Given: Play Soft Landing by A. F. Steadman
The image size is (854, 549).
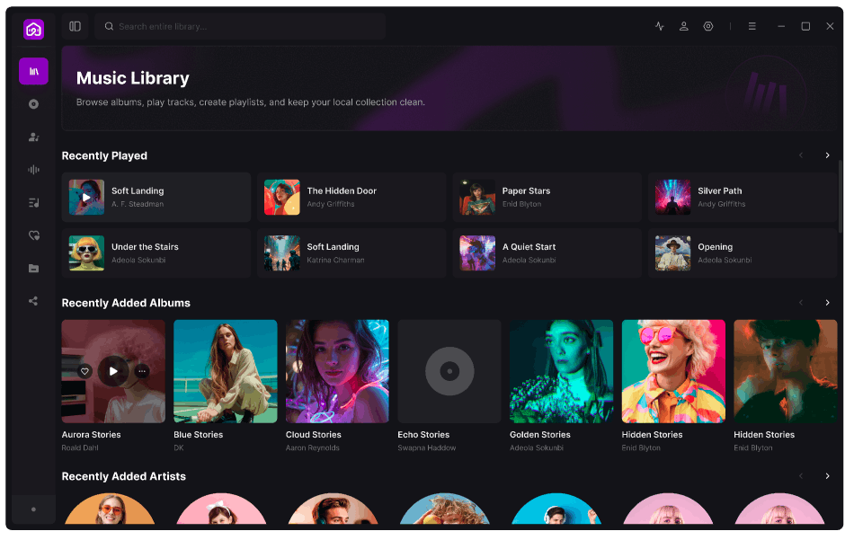Looking at the screenshot, I should click(x=86, y=197).
